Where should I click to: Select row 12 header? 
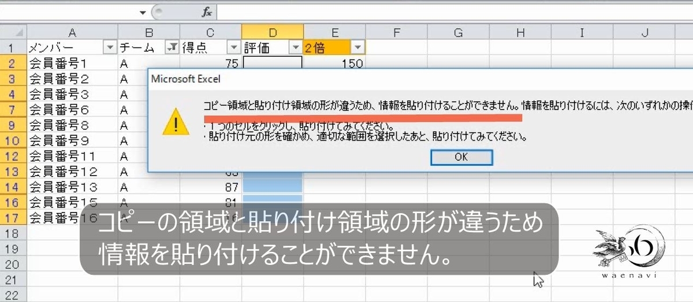(x=13, y=156)
